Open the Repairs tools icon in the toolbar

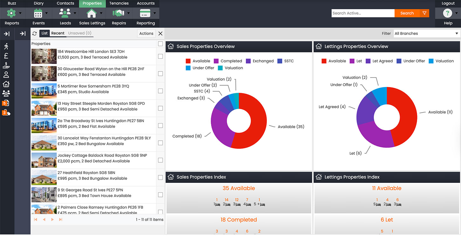118,13
